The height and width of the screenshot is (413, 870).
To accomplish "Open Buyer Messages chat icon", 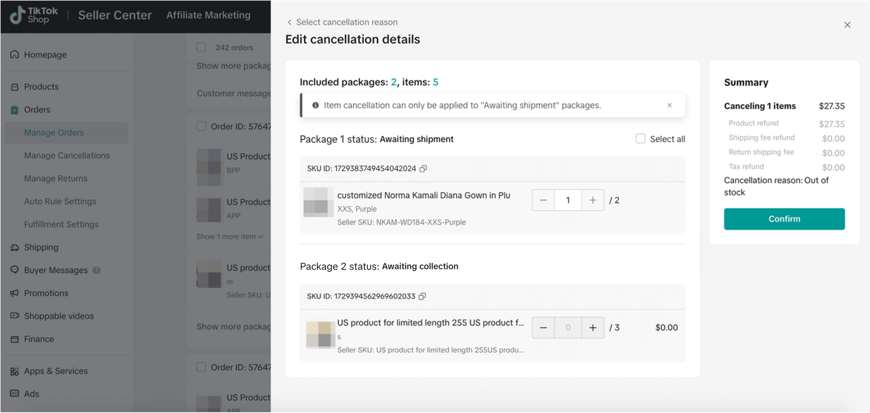I will [14, 270].
